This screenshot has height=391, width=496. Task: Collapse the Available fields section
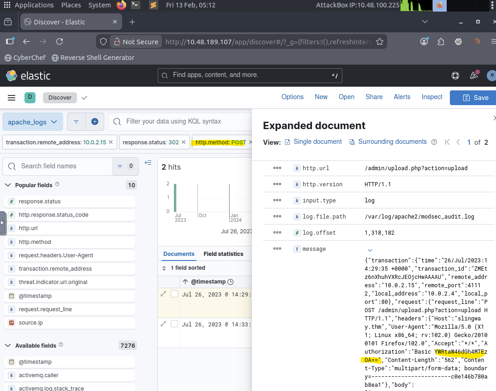(x=8, y=345)
